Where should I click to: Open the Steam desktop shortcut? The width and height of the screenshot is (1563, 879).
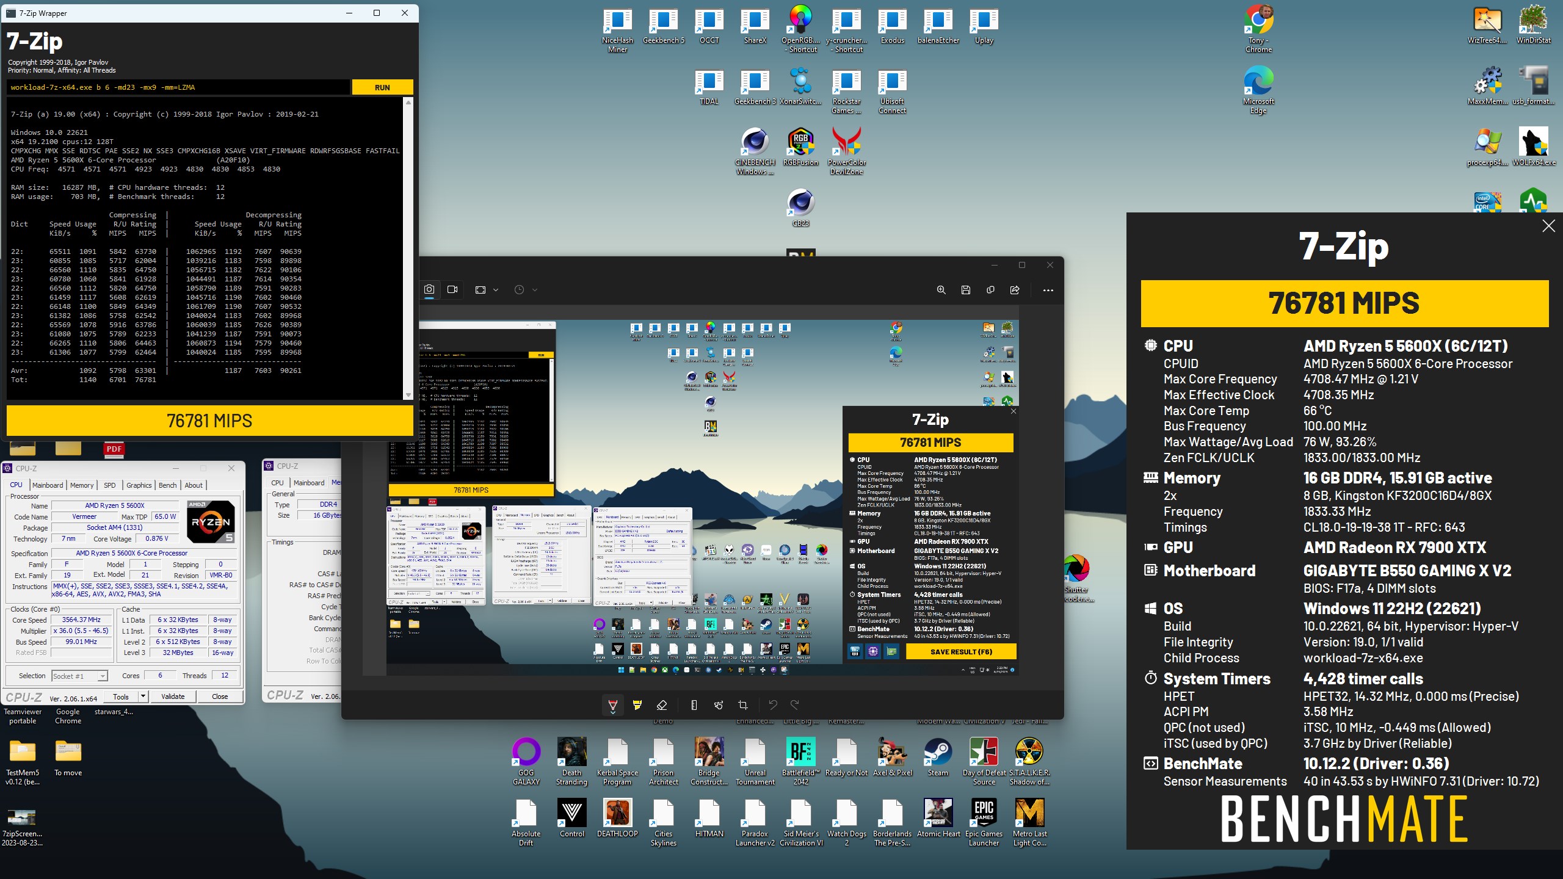[938, 757]
